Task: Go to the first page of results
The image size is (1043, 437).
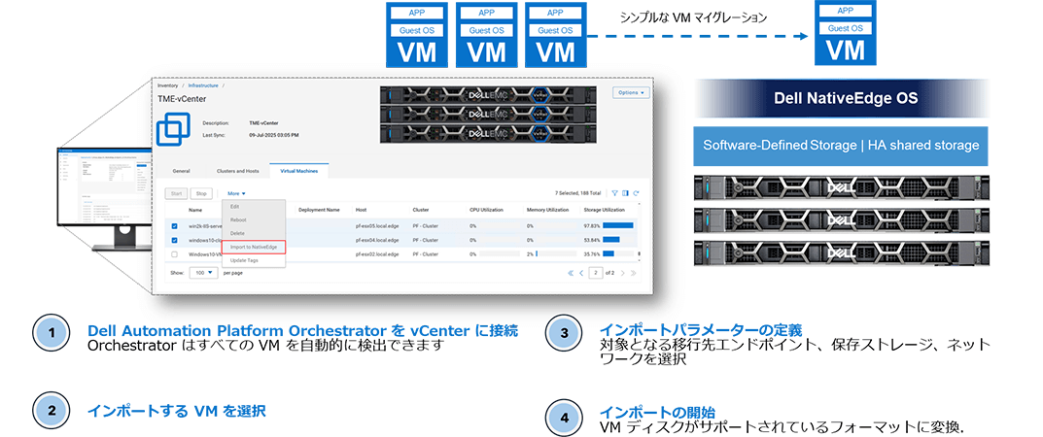Action: [572, 273]
